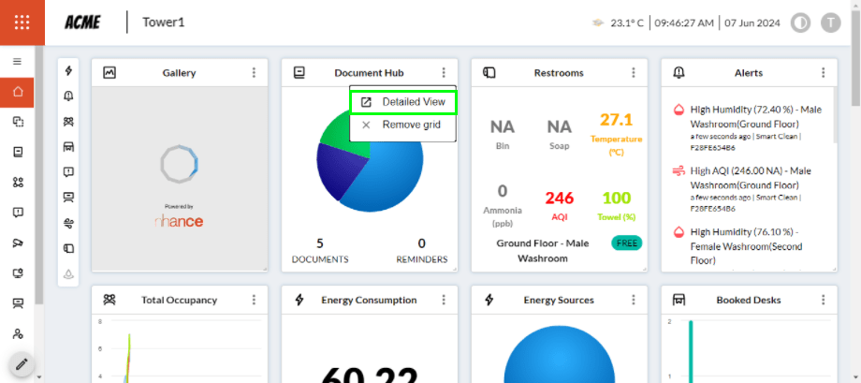861x383 pixels.
Task: Open the Gallery widget three-dot menu
Action: coord(254,72)
